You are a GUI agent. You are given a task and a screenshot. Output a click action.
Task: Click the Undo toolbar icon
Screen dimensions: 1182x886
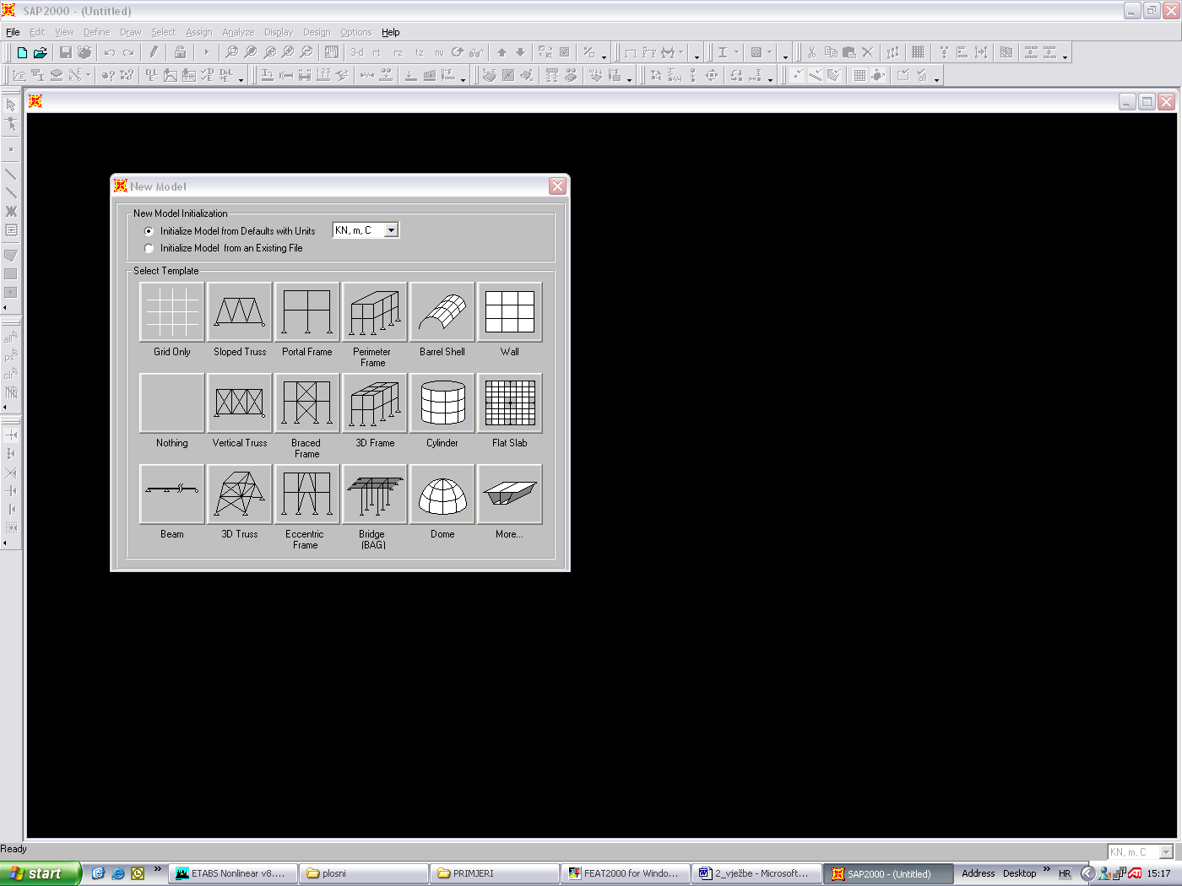click(110, 52)
